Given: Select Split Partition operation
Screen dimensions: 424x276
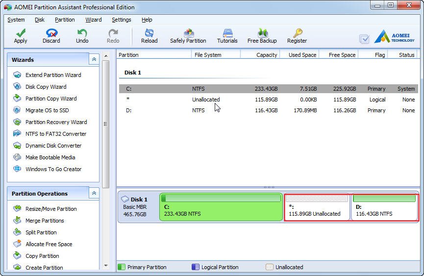Looking at the screenshot, I should [x=35, y=232].
